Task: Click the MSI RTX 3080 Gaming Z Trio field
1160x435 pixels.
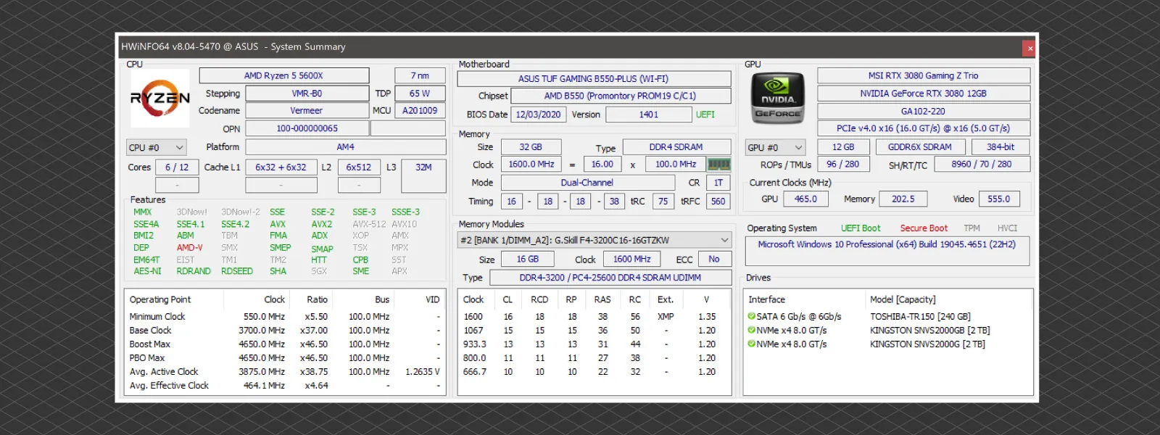Action: pos(924,75)
